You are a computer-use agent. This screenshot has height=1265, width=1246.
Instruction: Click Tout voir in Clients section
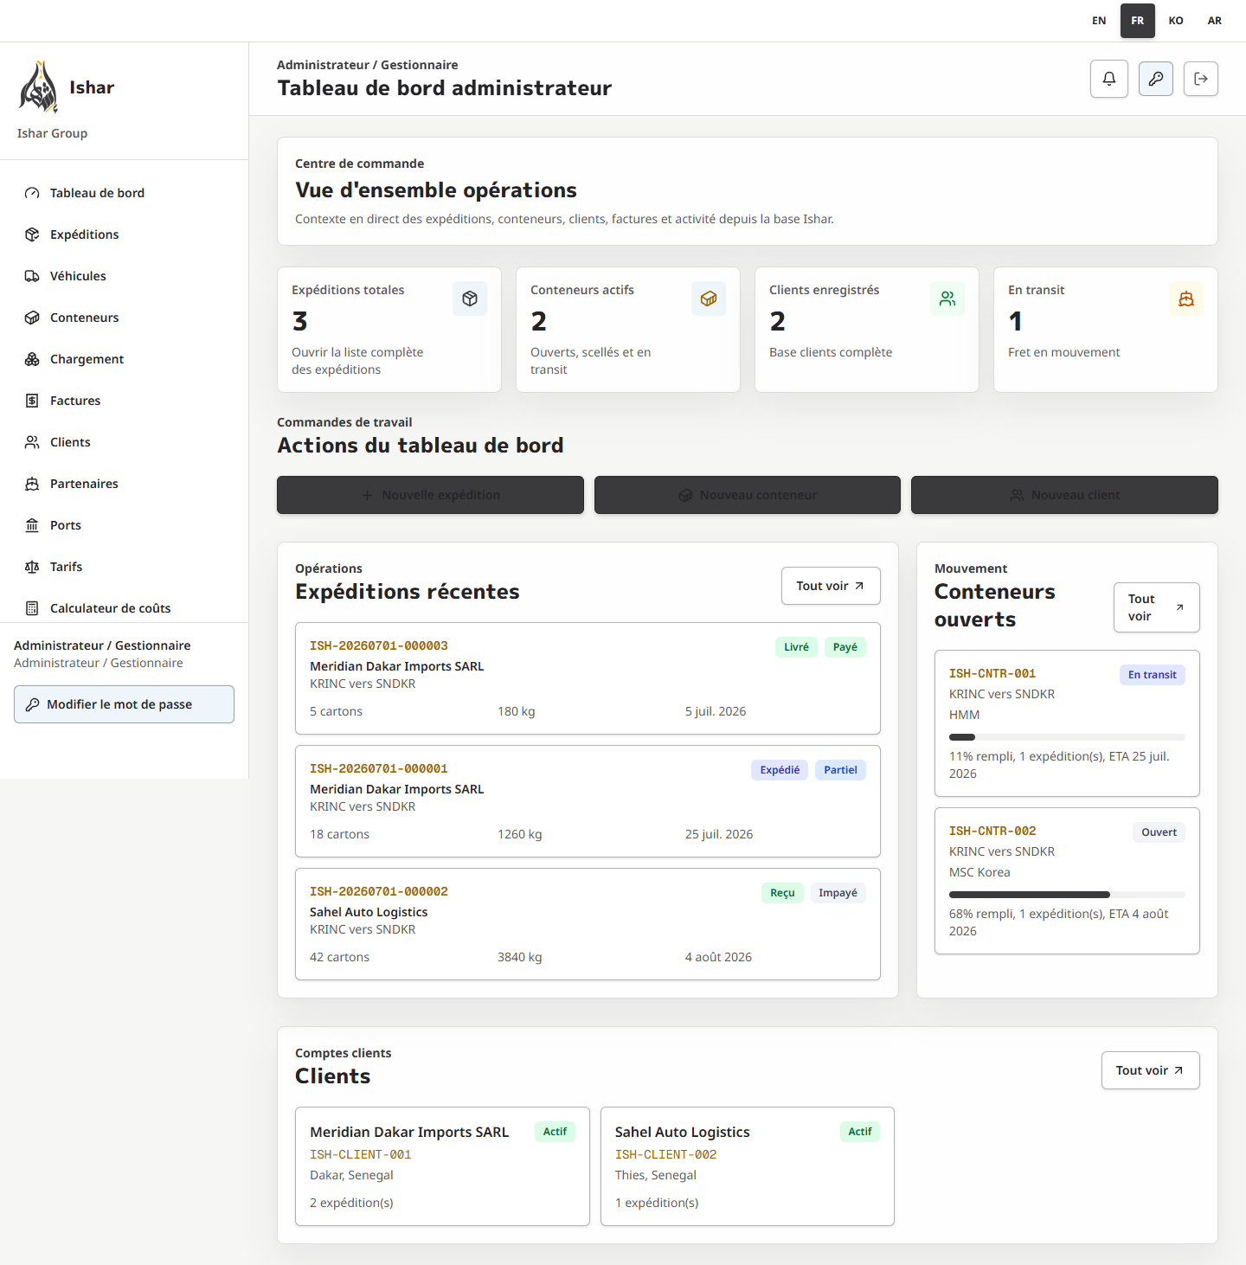(x=1150, y=1070)
